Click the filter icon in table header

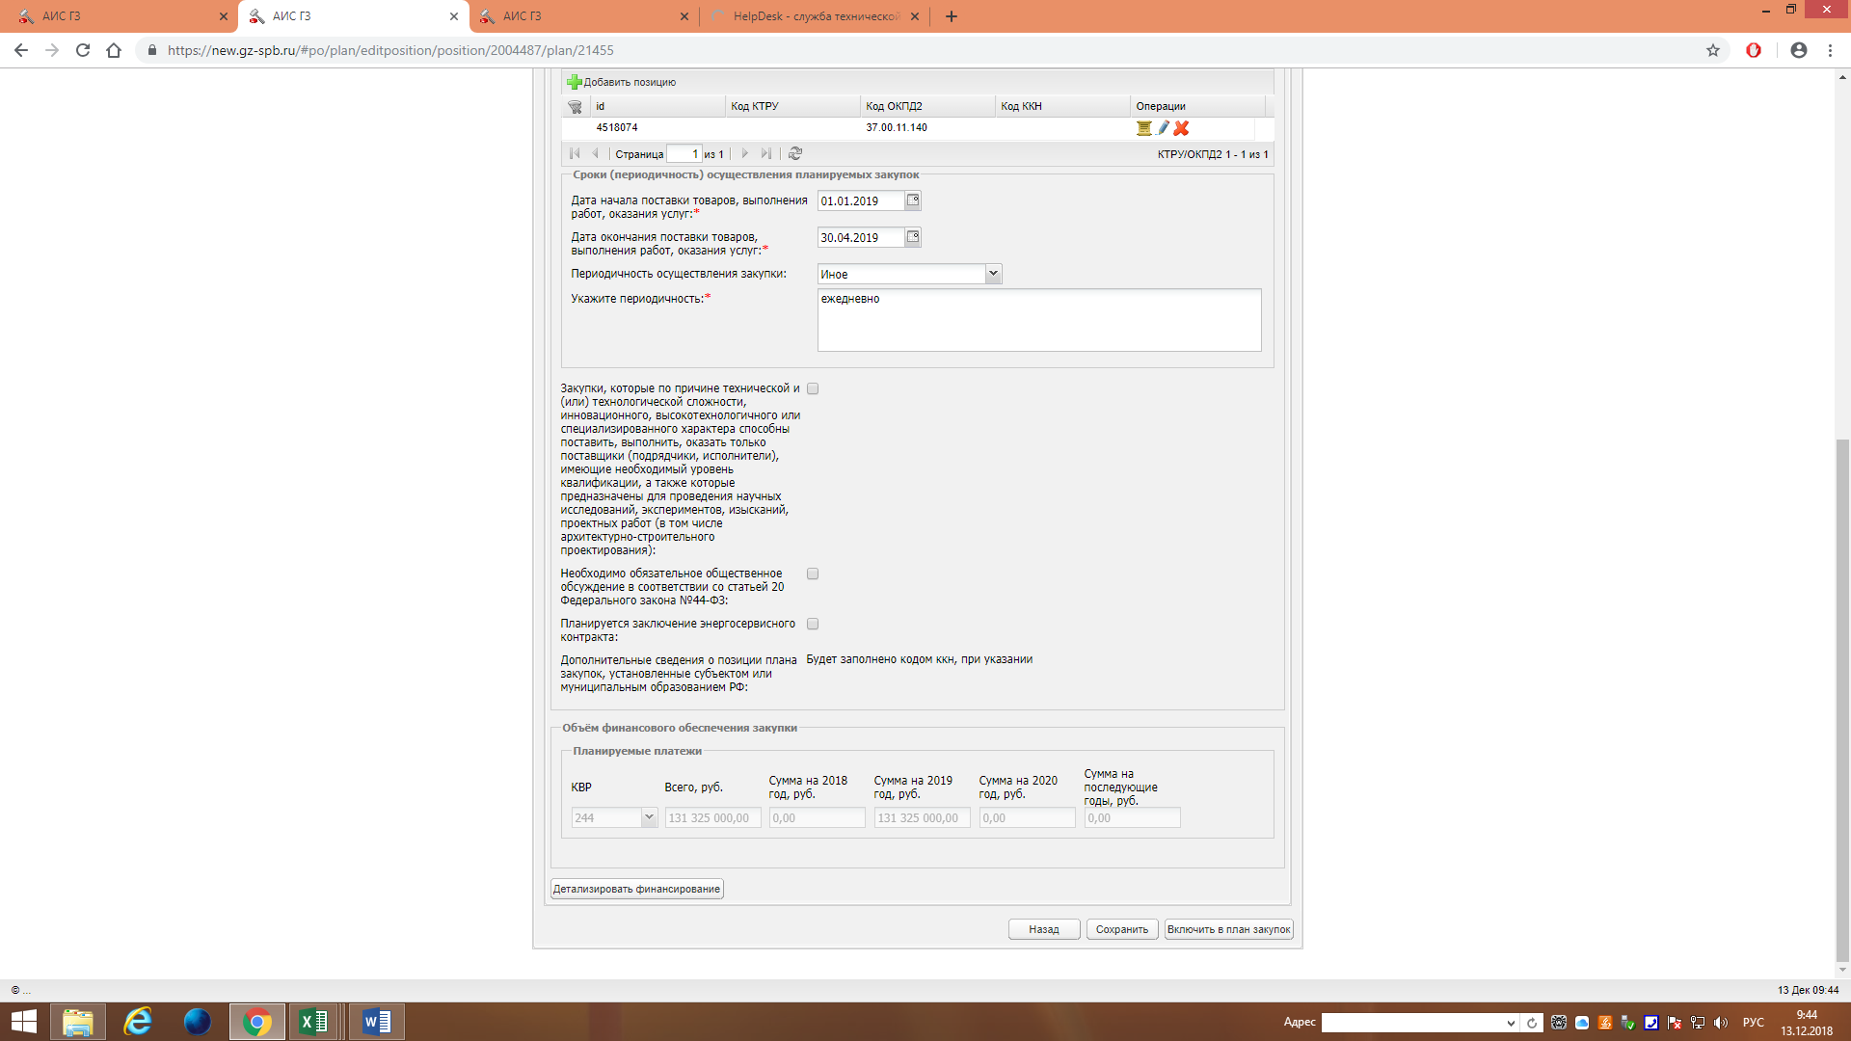576,106
